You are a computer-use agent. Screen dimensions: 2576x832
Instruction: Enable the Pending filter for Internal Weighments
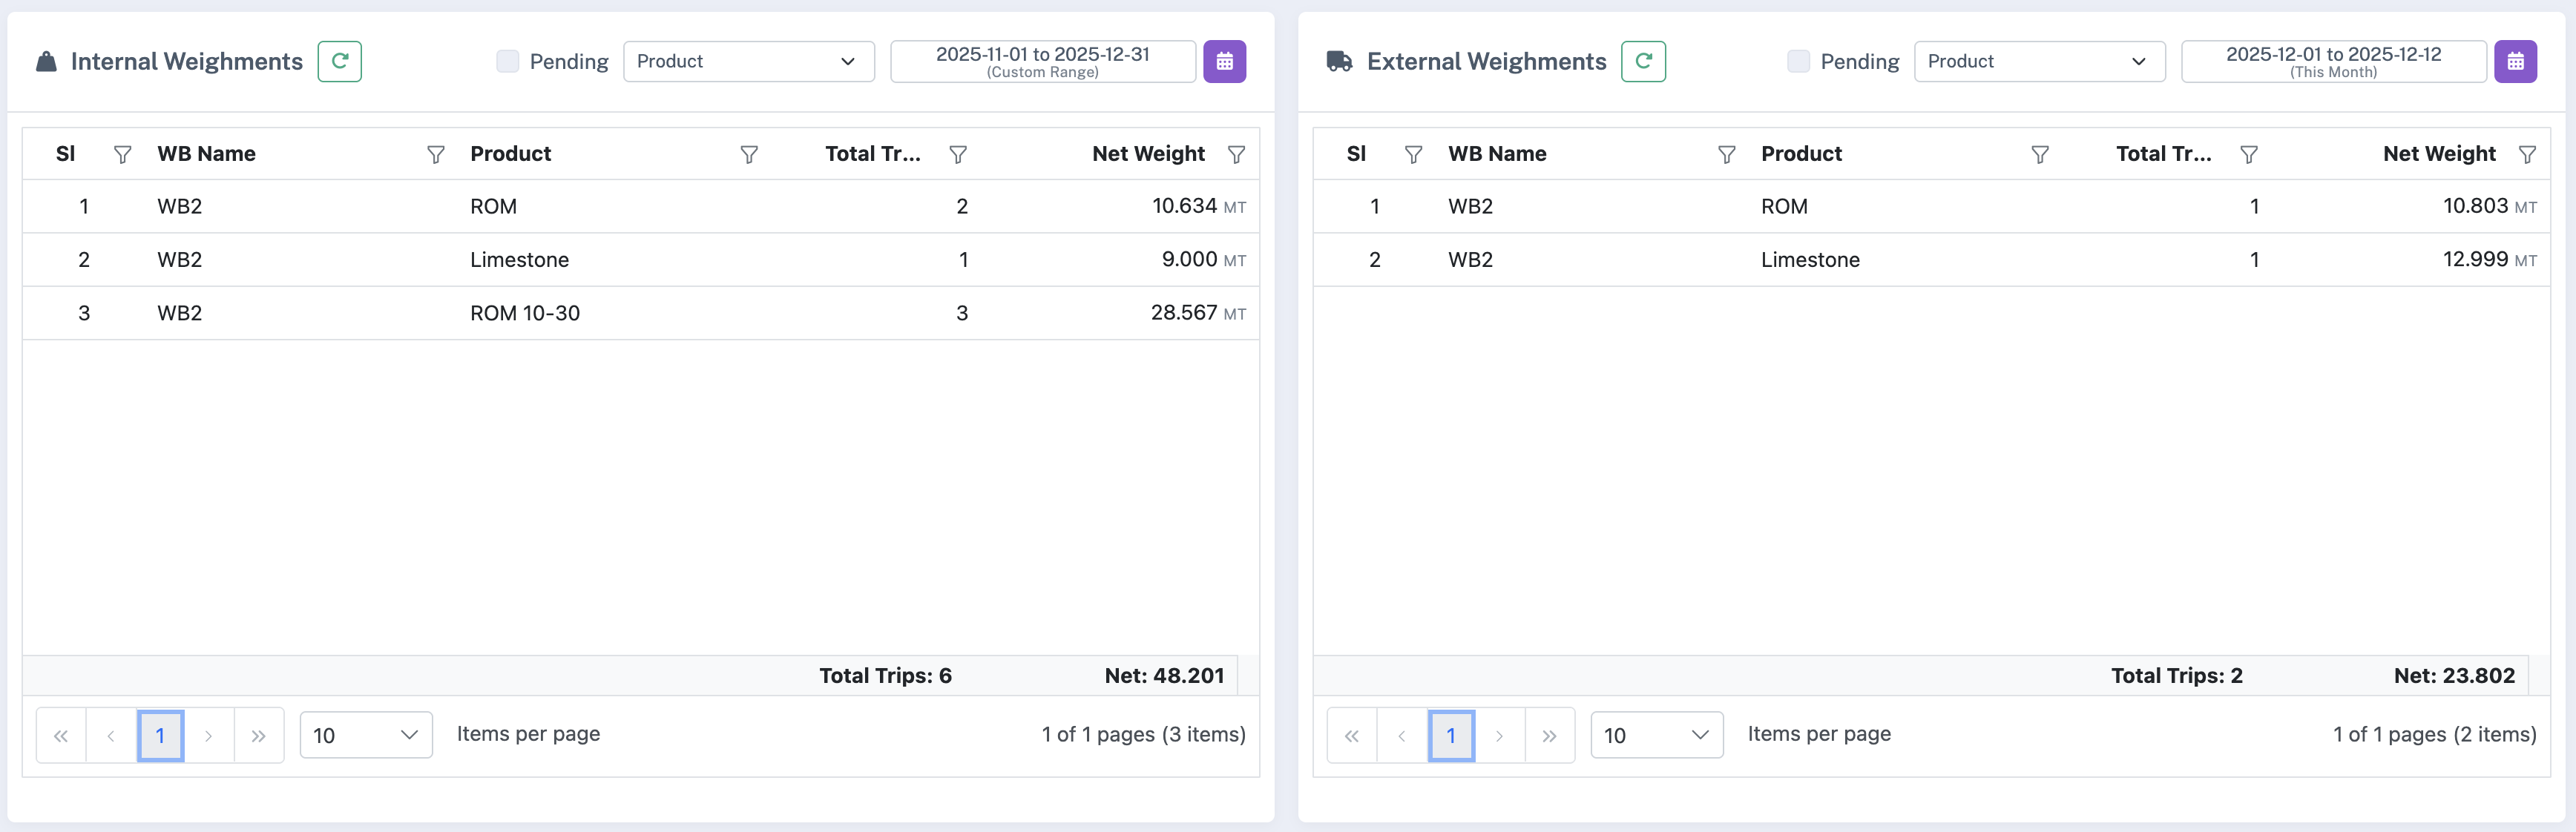508,61
